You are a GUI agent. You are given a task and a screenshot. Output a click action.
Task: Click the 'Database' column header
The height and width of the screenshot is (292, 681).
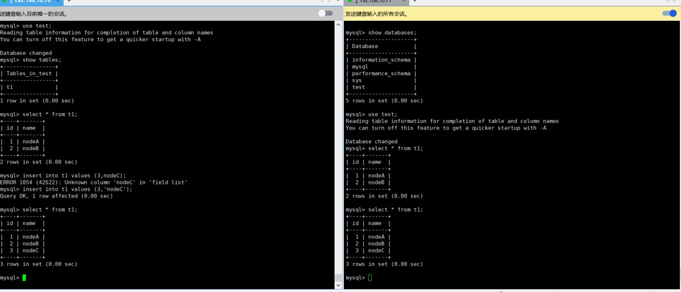click(365, 46)
